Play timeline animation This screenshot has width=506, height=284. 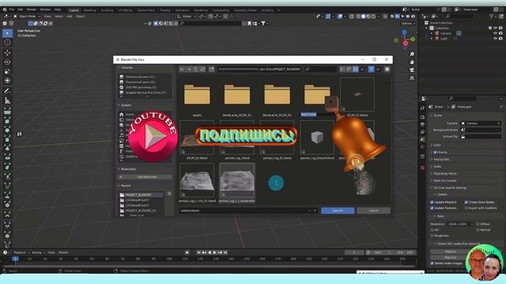tap(214, 252)
